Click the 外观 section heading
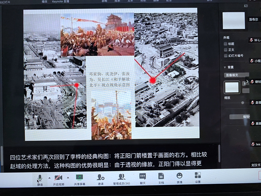The width and height of the screenshot is (261, 196). (226, 38)
